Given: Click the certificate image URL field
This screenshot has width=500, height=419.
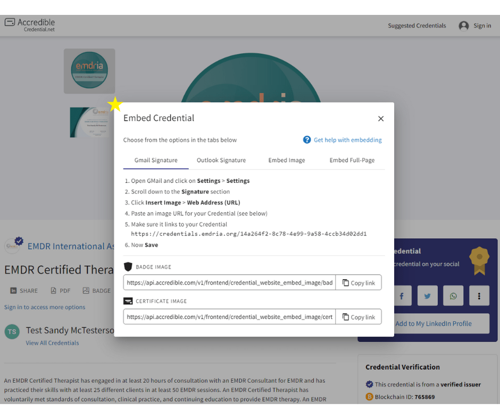Looking at the screenshot, I should click(x=230, y=316).
